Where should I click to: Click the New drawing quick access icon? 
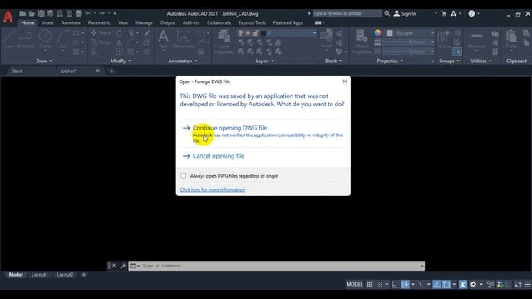[x=22, y=13]
